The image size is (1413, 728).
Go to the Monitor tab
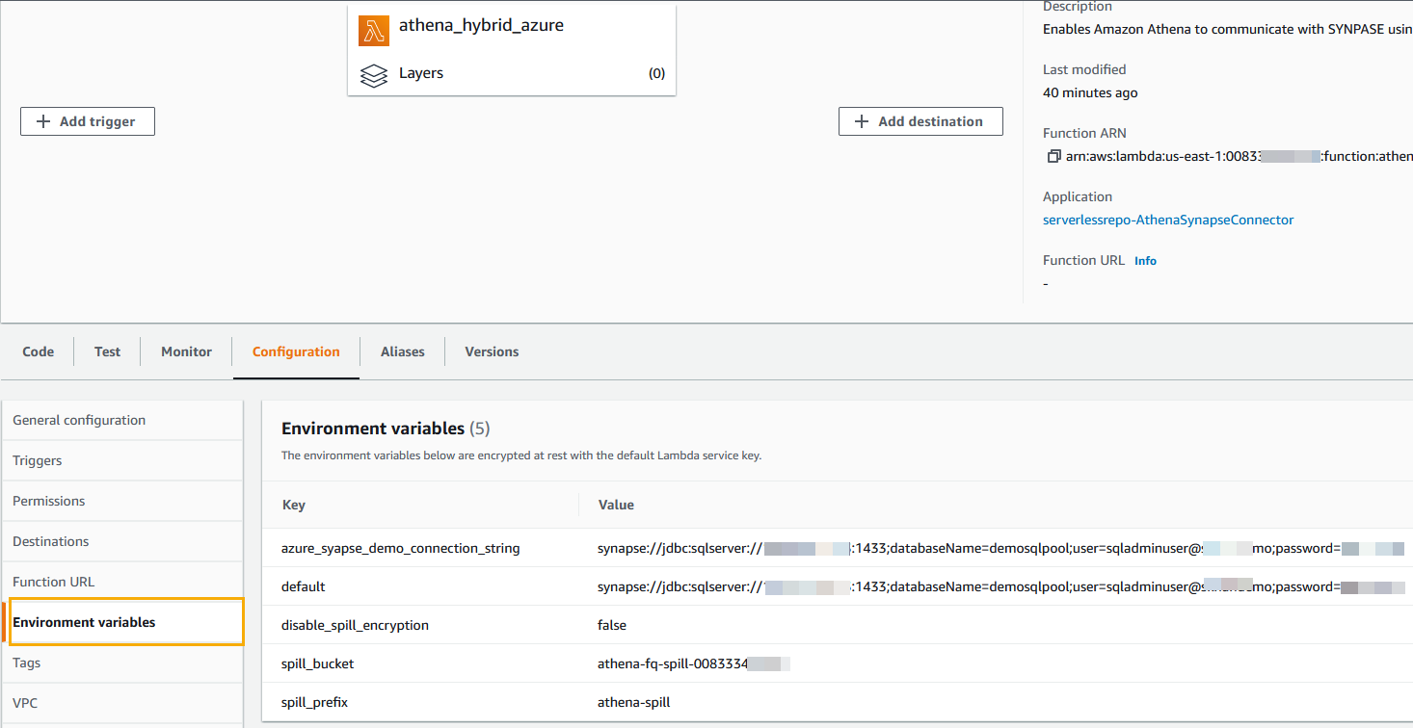pyautogui.click(x=187, y=351)
